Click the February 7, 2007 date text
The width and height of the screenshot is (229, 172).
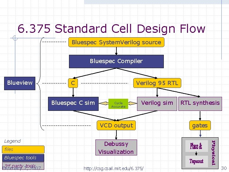pyautogui.click(x=22, y=168)
